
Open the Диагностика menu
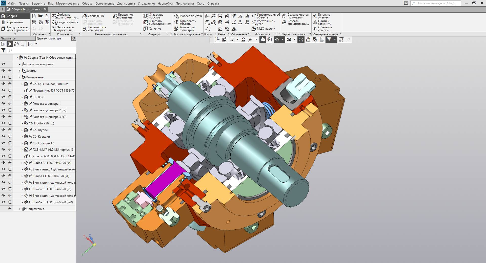click(x=126, y=4)
